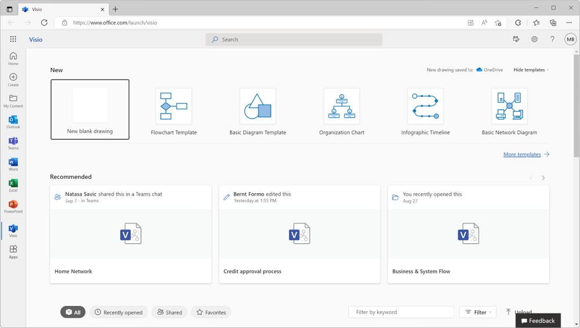Launch Outlook from the sidebar
This screenshot has width=580, height=328.
point(13,122)
